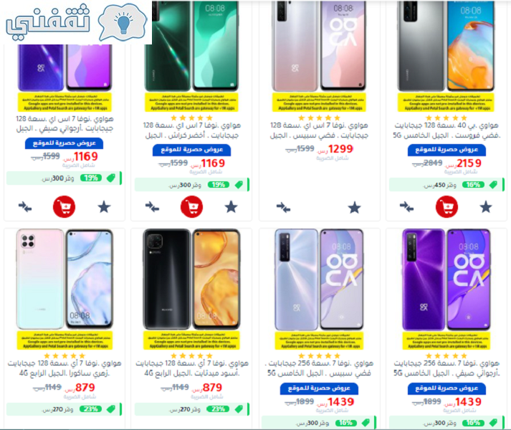This screenshot has width=511, height=430.
Task: Add green Nova 7 SE to cart
Action: tap(191, 206)
